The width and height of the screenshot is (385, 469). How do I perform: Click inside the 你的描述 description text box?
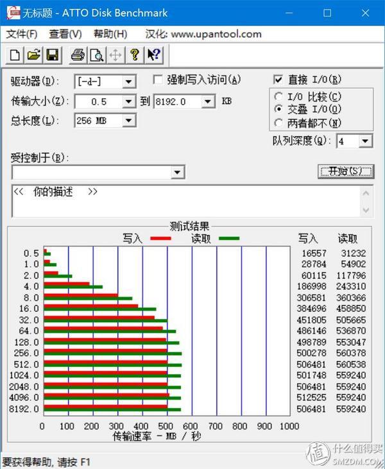point(185,201)
